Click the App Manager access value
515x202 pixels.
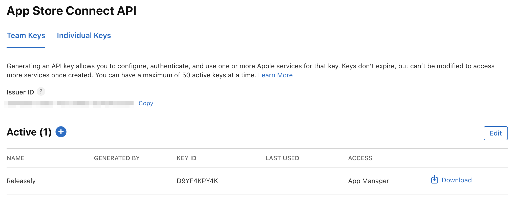tap(368, 181)
